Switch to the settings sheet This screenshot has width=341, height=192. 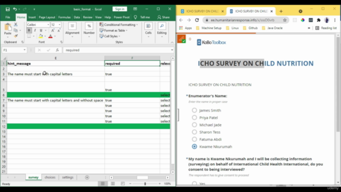pos(68,178)
